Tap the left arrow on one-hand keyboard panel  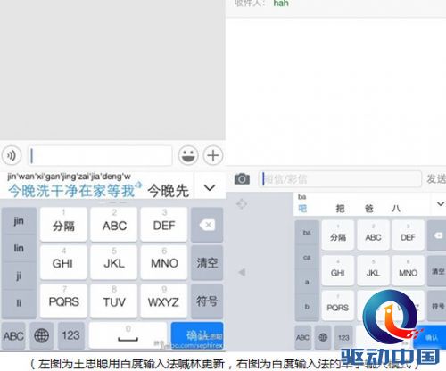click(x=242, y=272)
